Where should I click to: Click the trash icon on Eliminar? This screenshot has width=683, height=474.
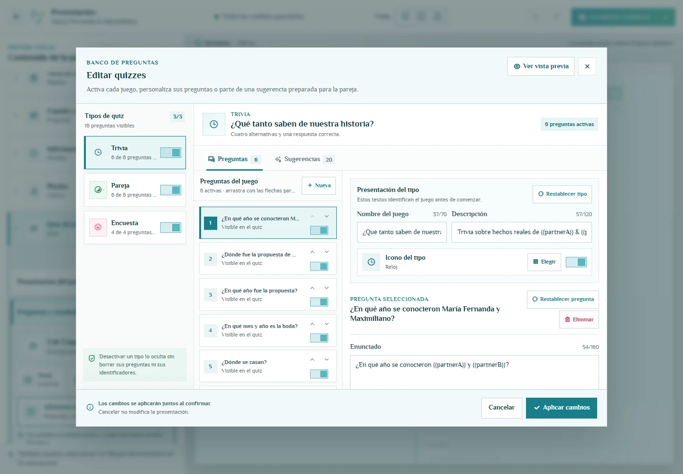(567, 319)
